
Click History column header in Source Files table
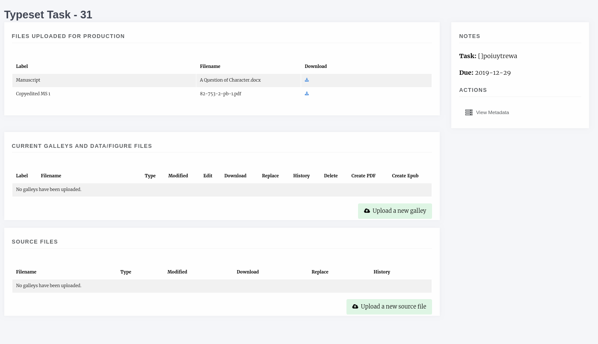coord(382,272)
